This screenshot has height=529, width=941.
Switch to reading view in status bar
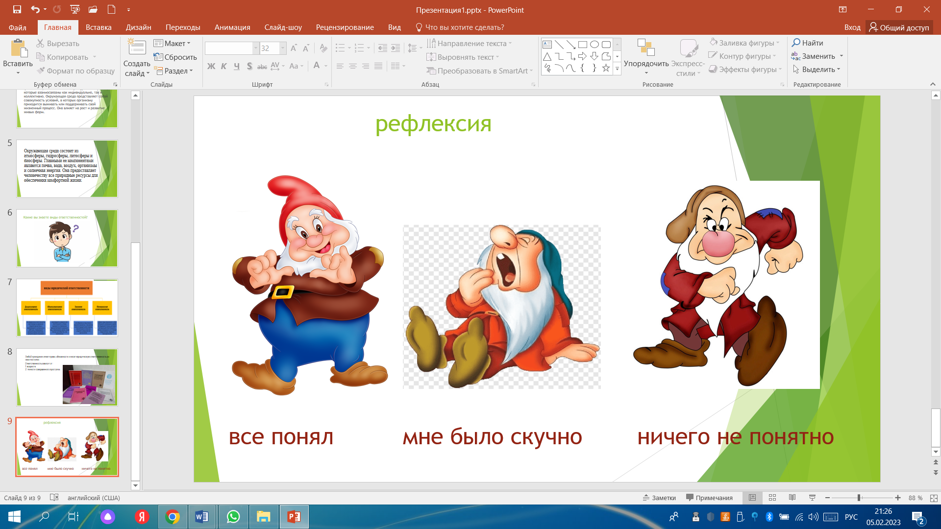tap(792, 498)
